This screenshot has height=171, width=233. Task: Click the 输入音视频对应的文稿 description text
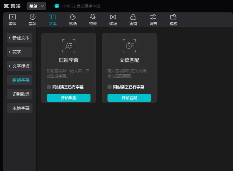(x=127, y=73)
